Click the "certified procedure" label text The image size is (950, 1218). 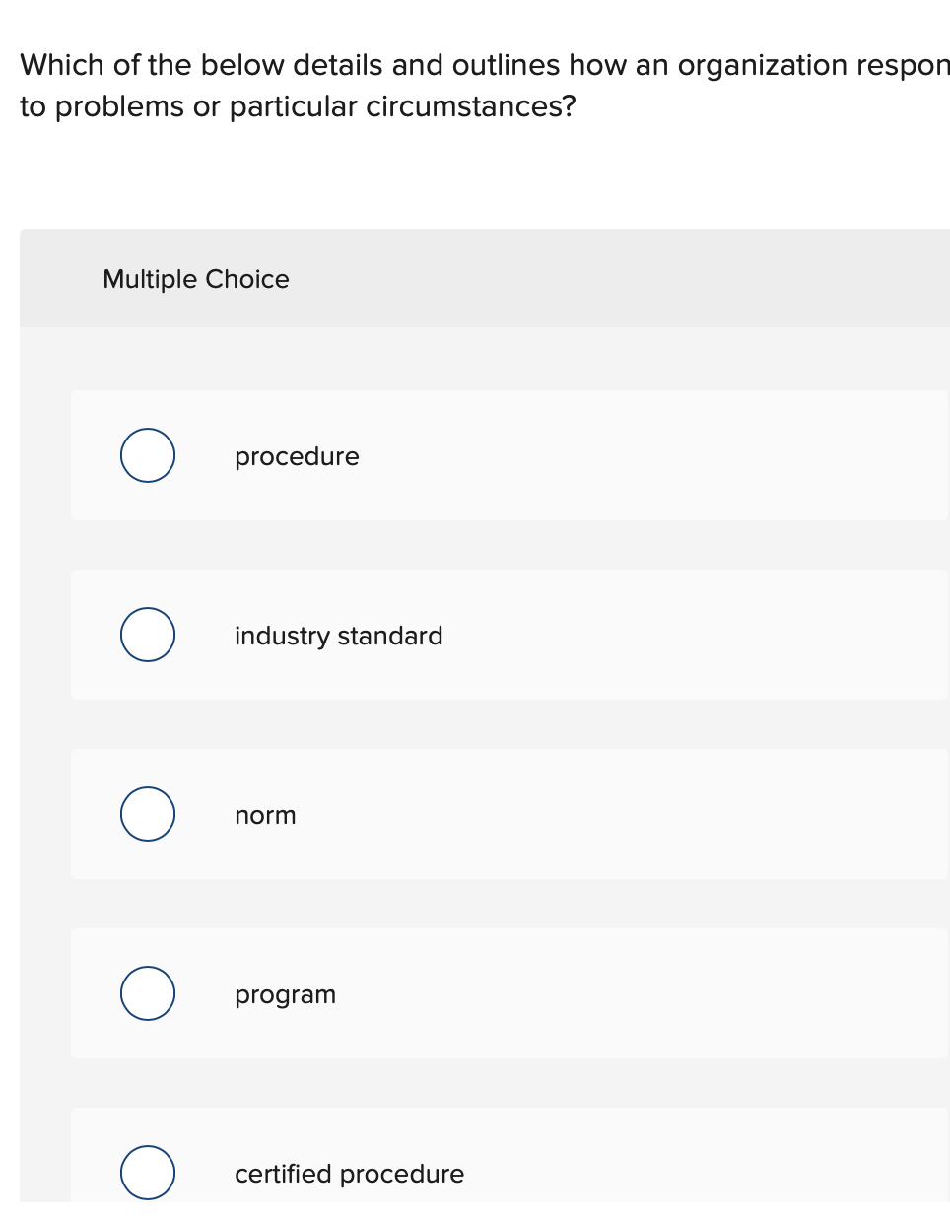pyautogui.click(x=349, y=1174)
